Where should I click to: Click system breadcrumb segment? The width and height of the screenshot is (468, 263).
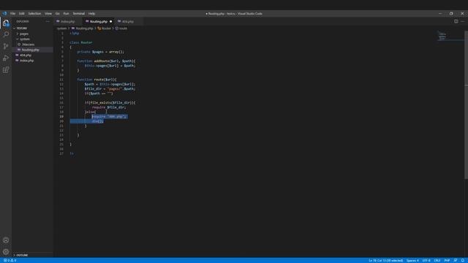point(61,28)
